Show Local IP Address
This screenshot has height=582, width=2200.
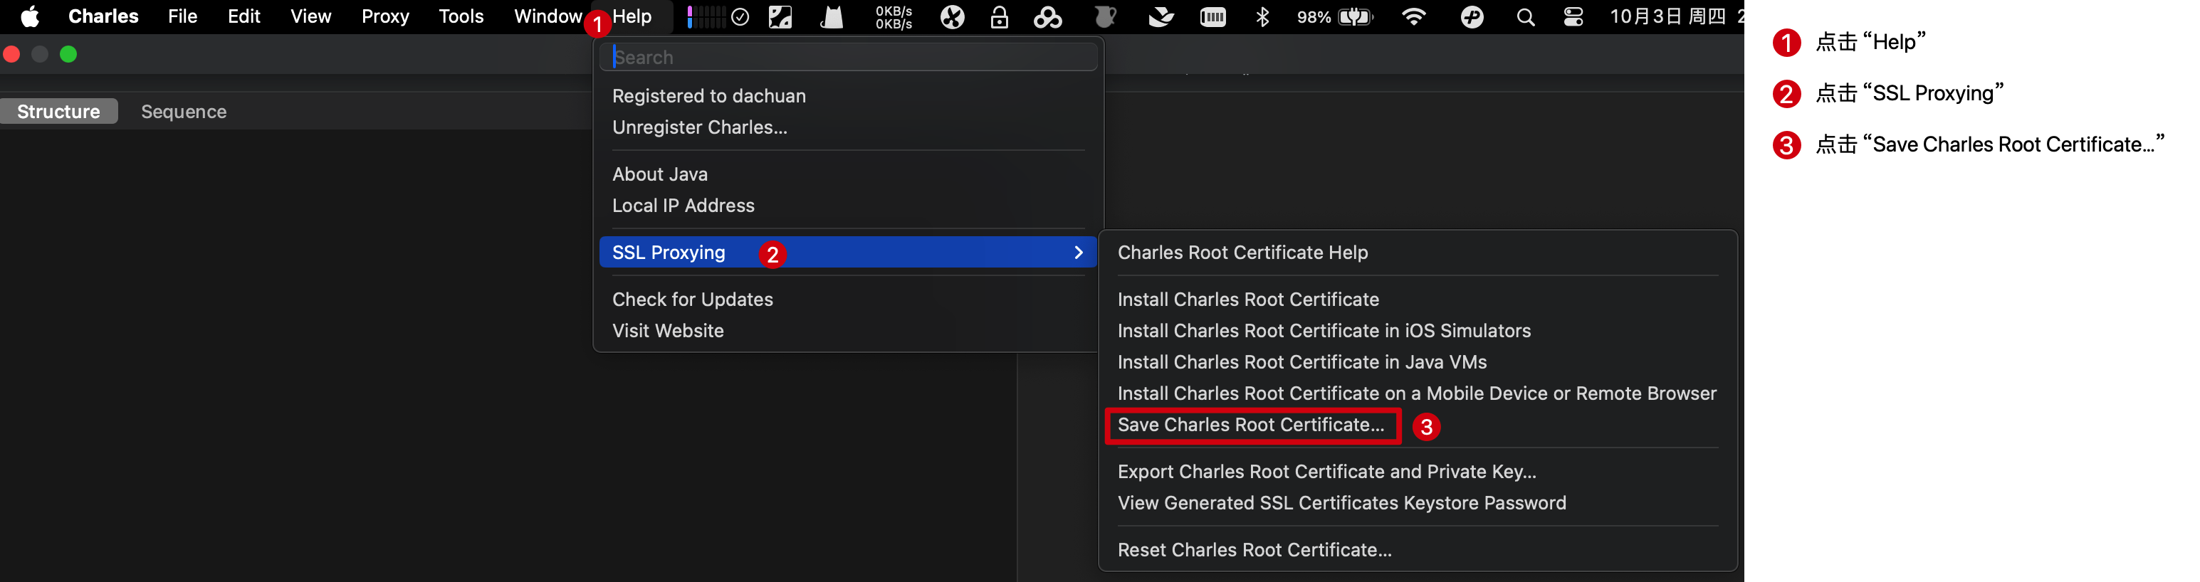pos(683,206)
